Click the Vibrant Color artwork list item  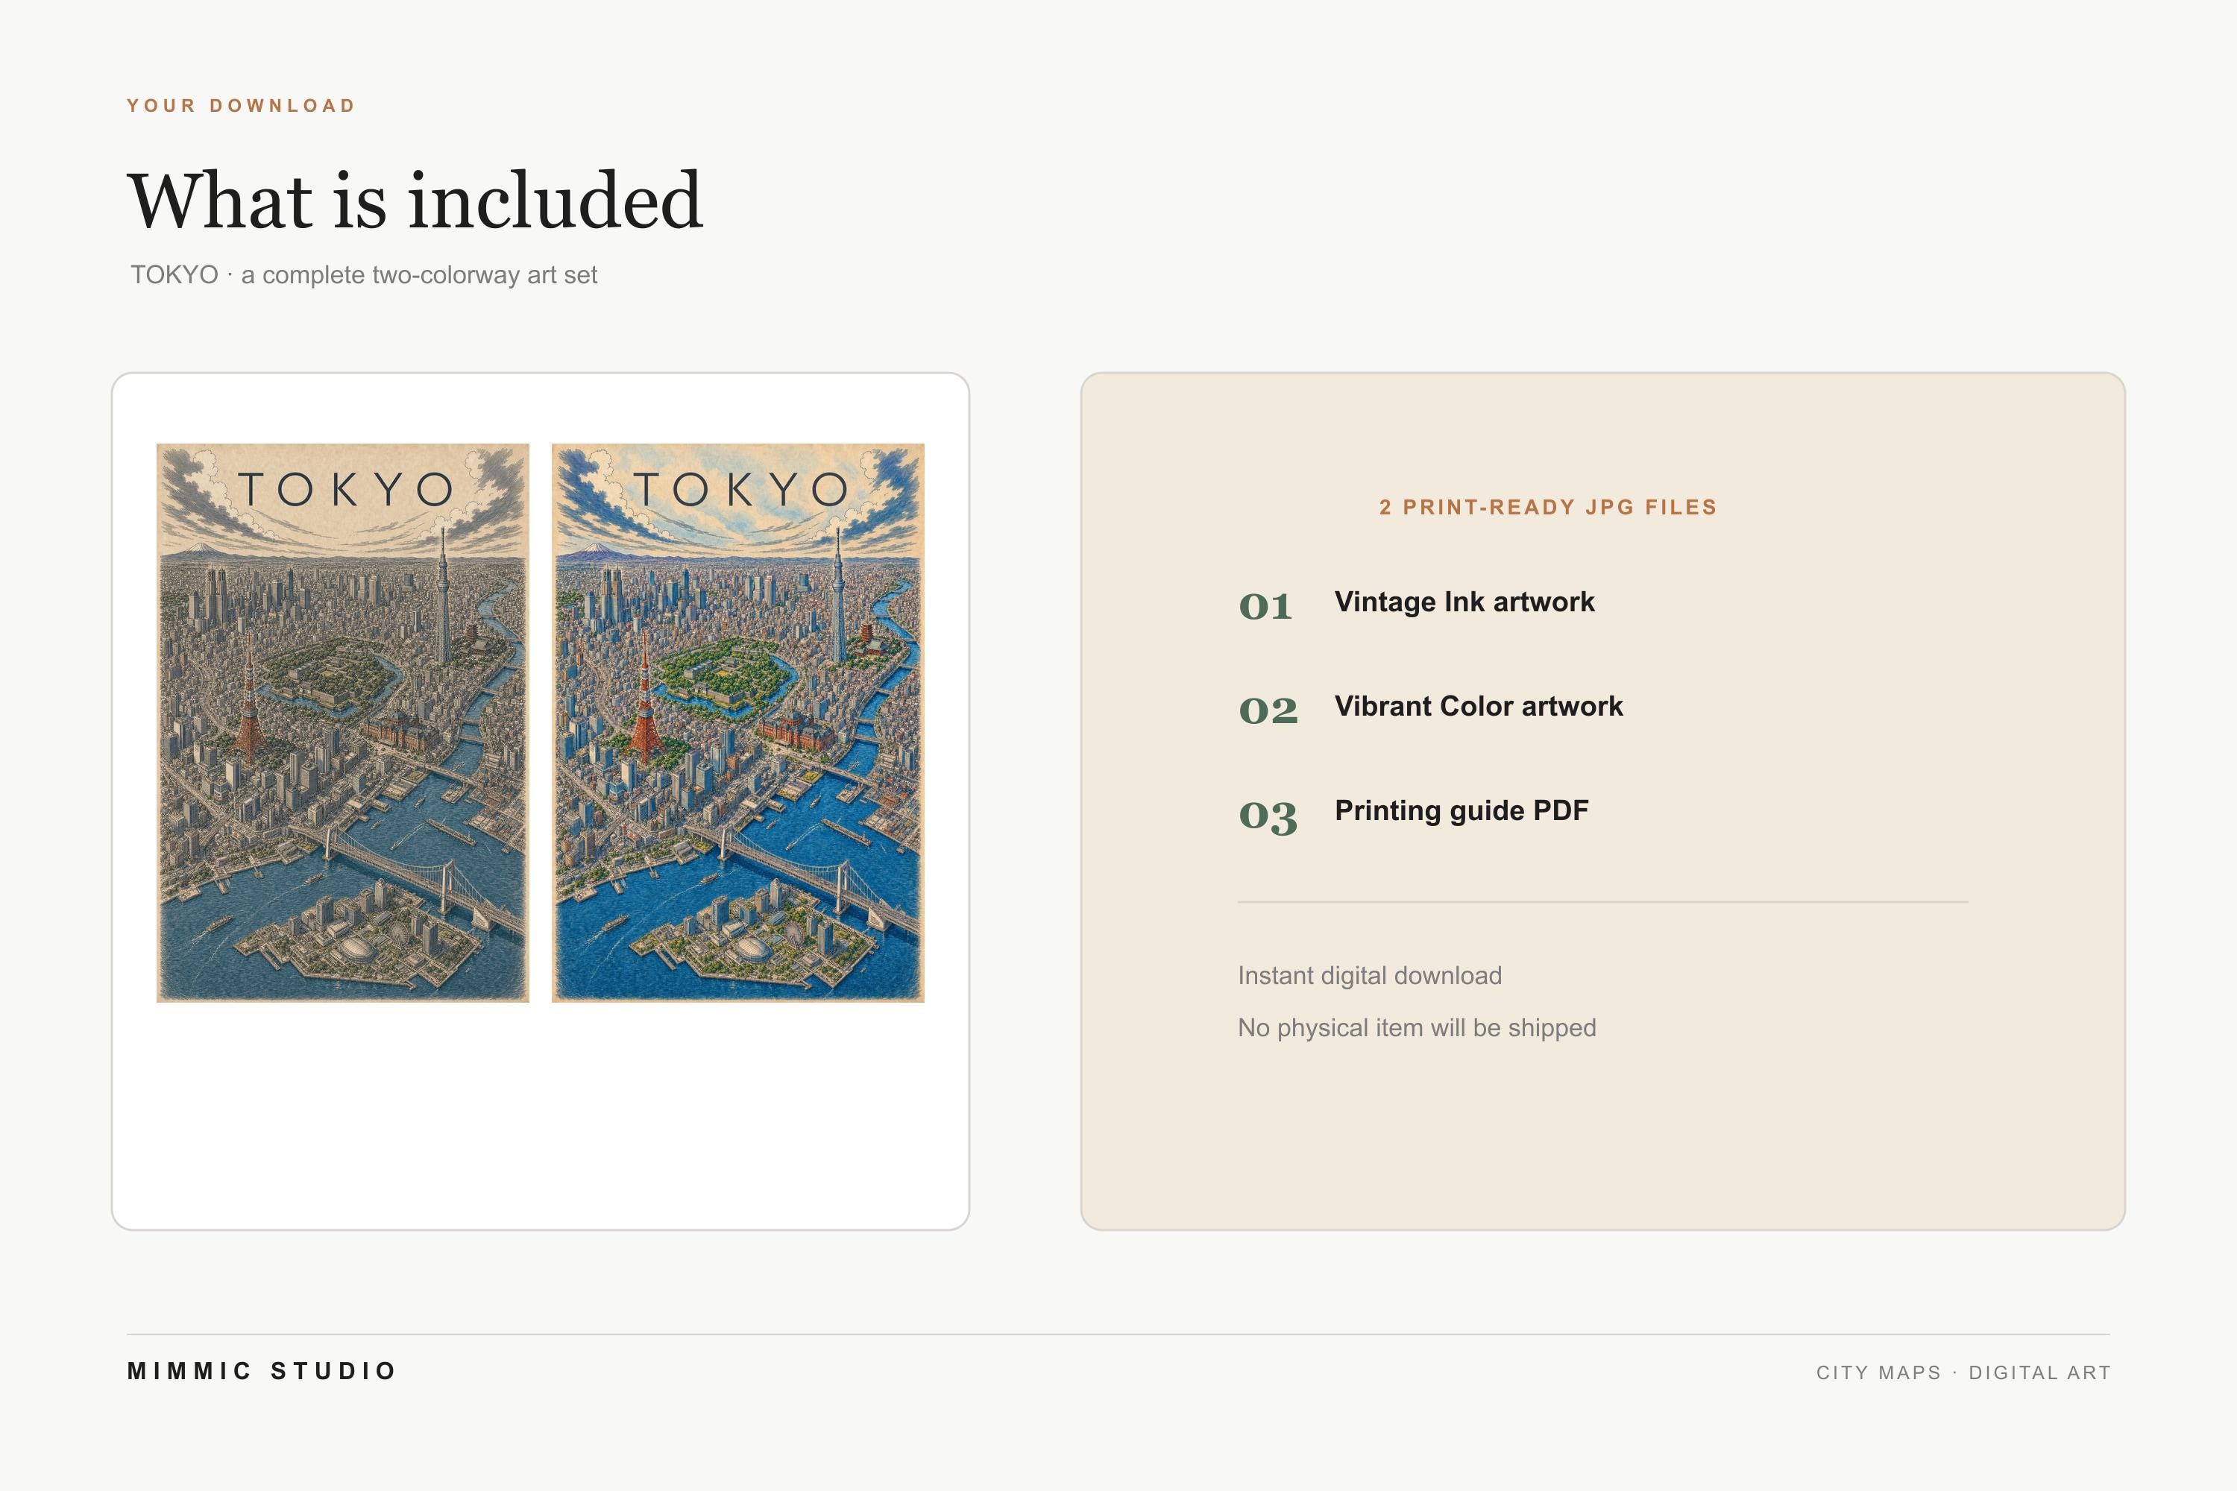click(1478, 707)
